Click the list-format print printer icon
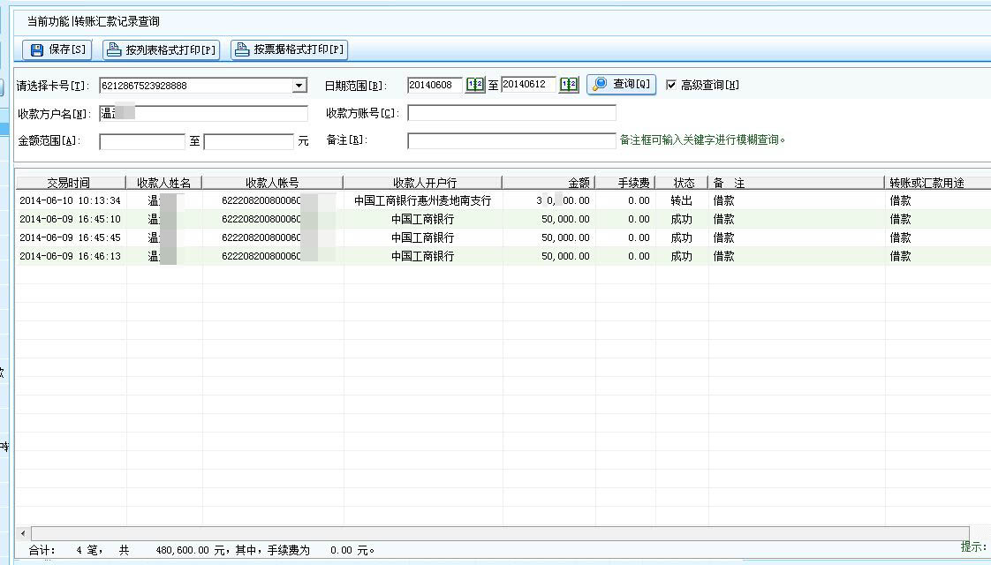The image size is (991, 565). (x=114, y=50)
